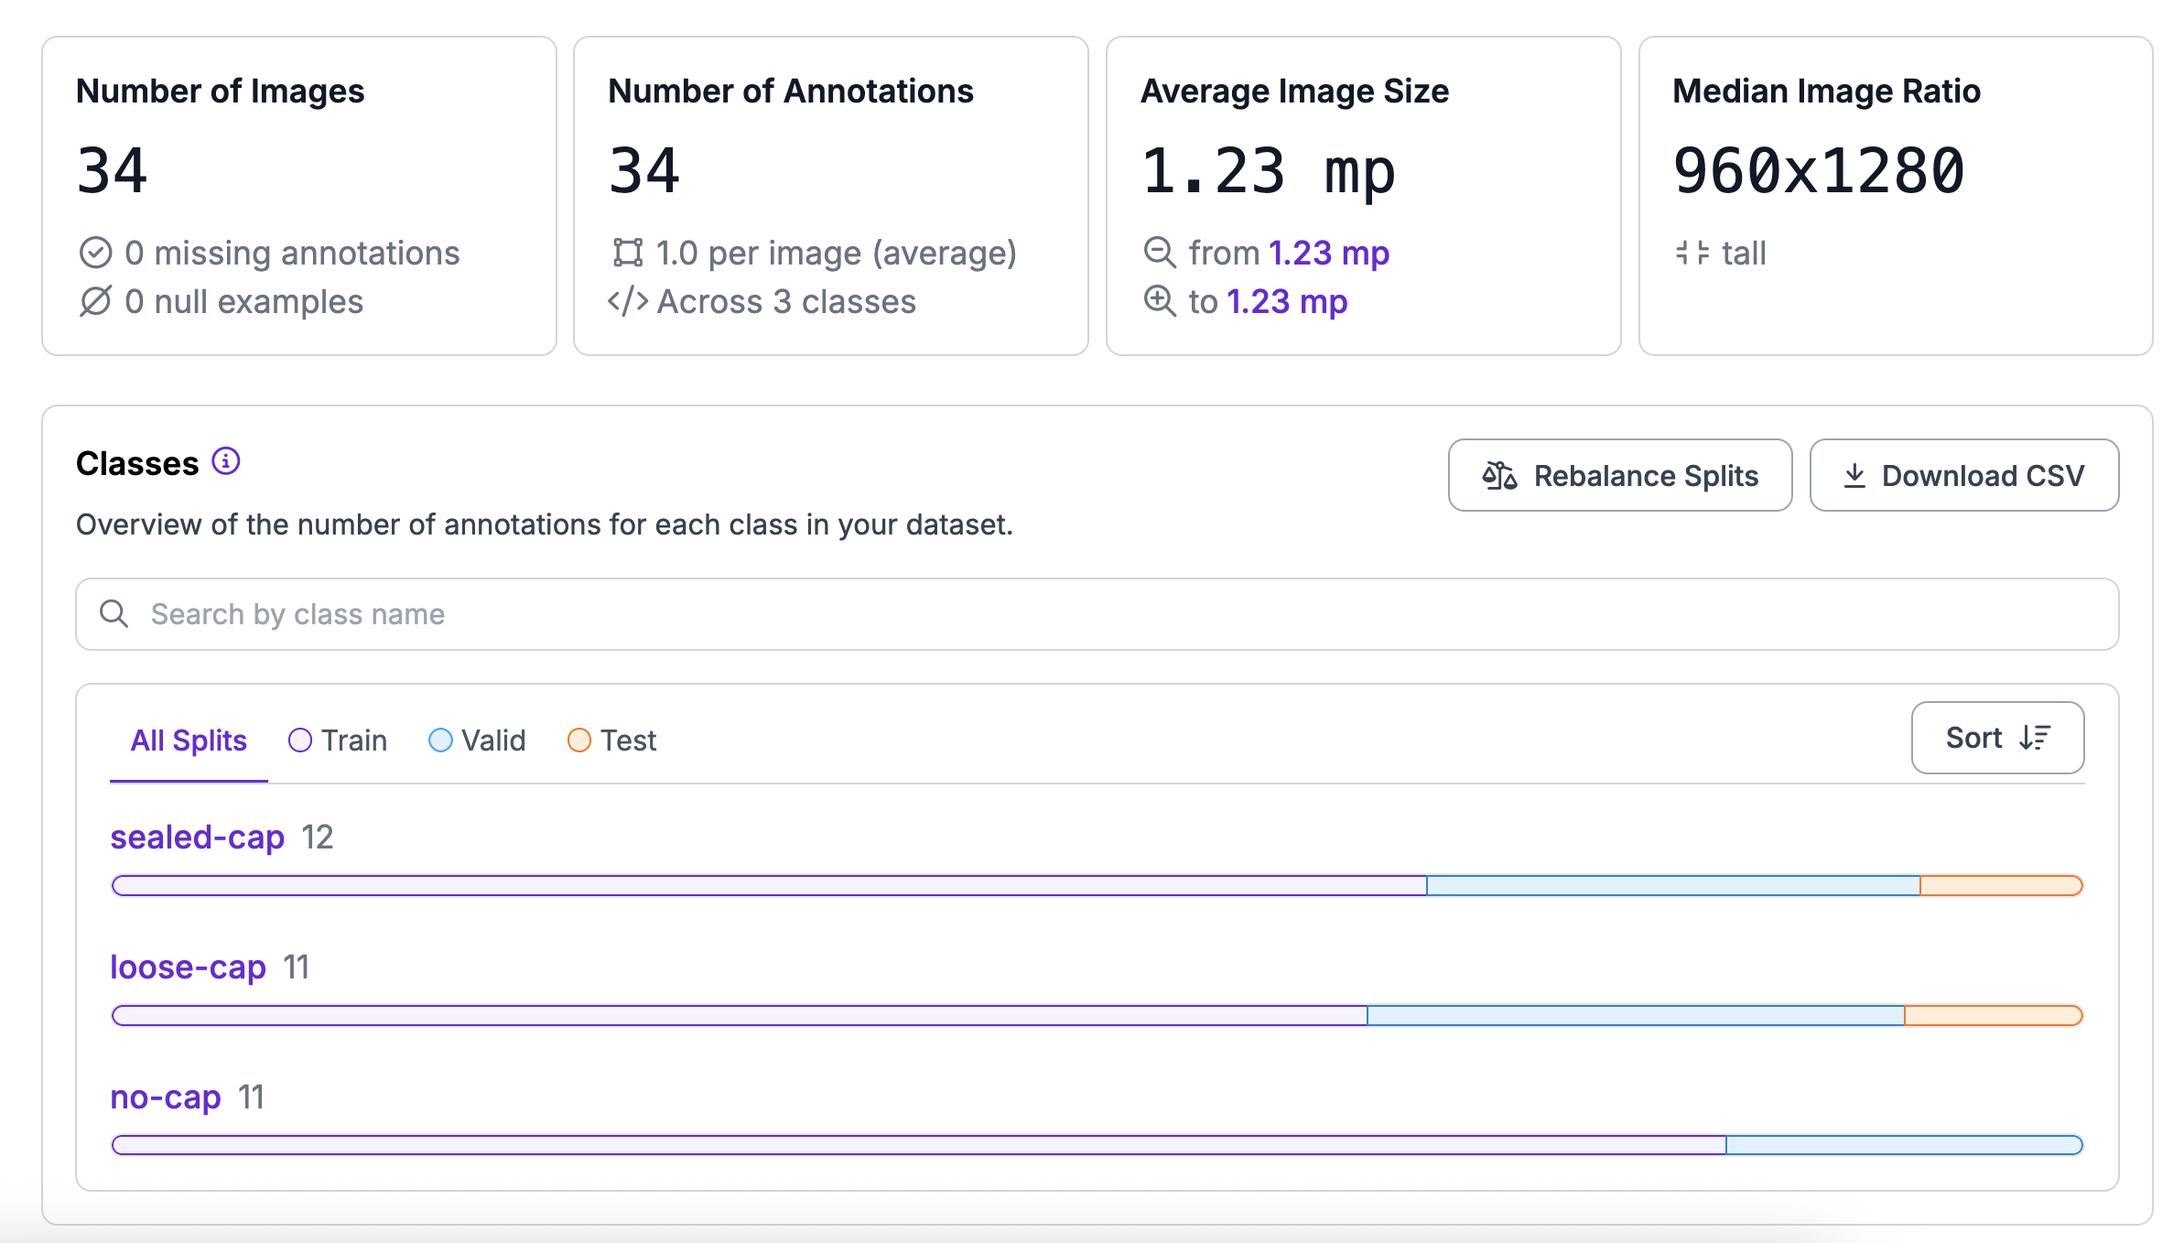Image resolution: width=2173 pixels, height=1243 pixels.
Task: Open the no-cap class link
Action: (166, 1097)
